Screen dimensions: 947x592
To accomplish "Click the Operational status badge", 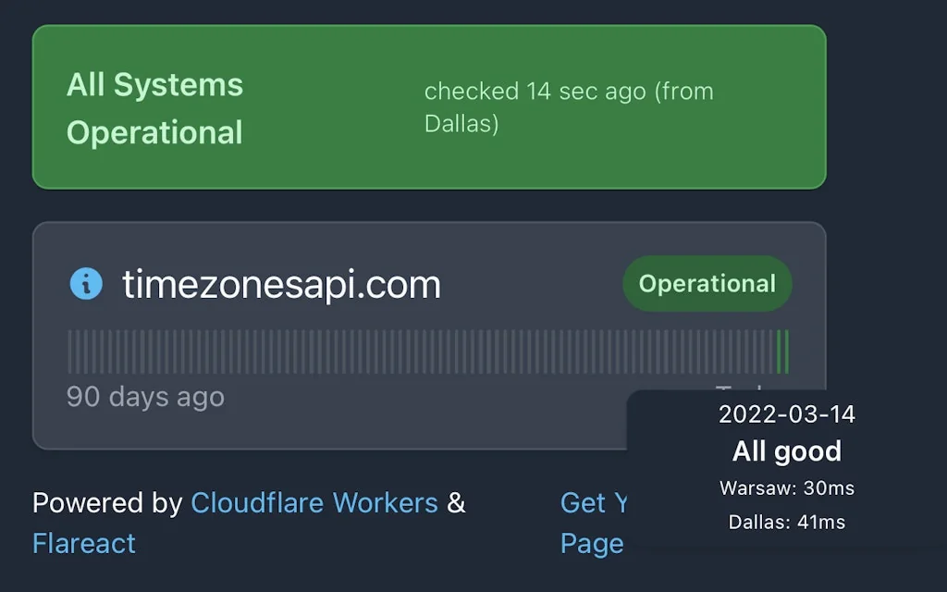I will (707, 283).
